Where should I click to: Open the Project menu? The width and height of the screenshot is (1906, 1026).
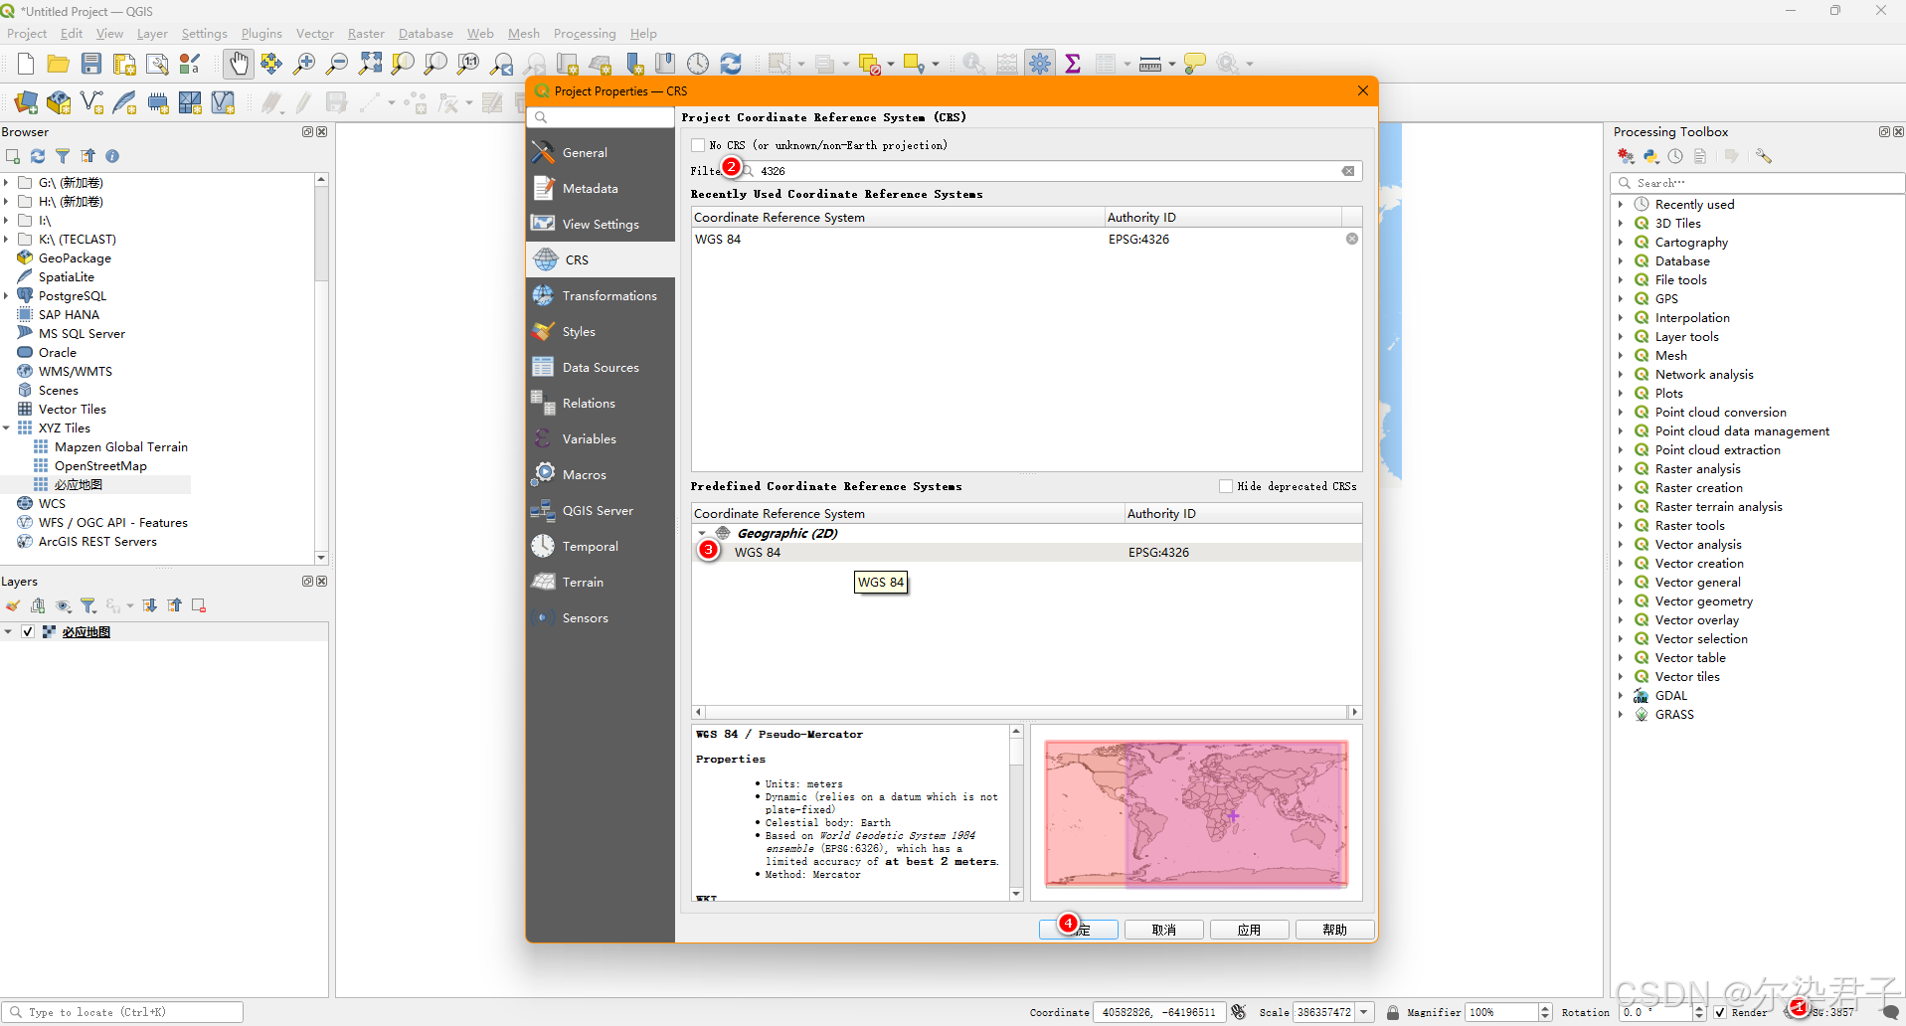[27, 34]
